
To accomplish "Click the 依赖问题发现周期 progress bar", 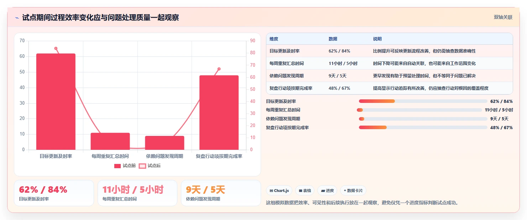I will (423, 119).
